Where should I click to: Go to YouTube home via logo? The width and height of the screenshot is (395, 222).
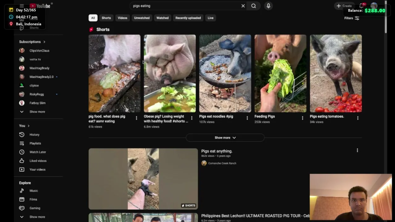click(x=40, y=6)
